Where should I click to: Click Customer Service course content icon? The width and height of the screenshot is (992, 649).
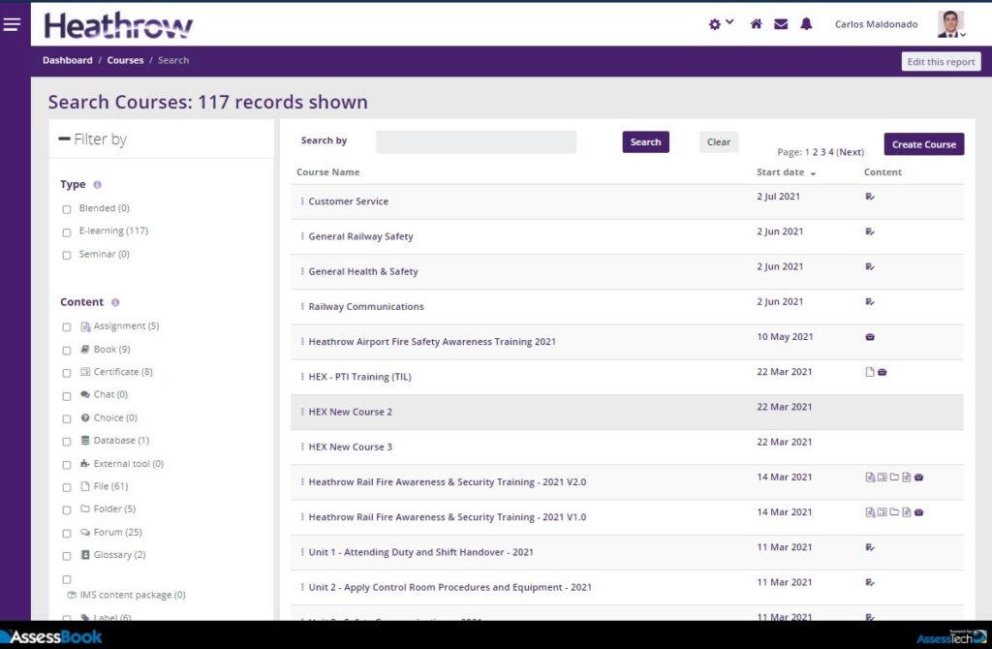(870, 197)
